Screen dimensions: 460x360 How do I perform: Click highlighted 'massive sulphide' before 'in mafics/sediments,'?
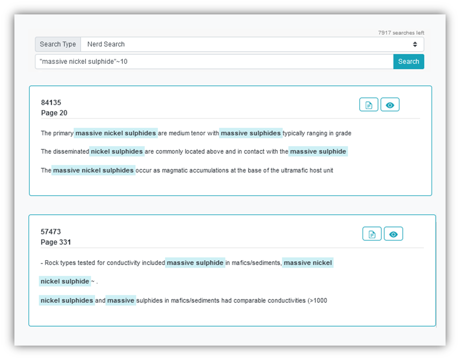195,263
